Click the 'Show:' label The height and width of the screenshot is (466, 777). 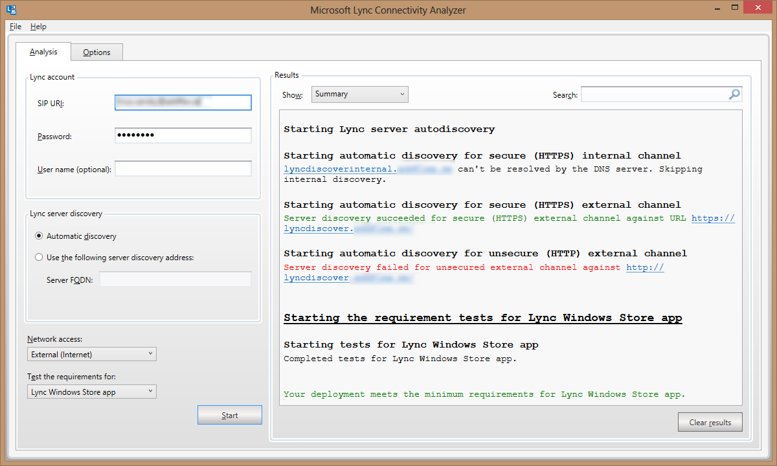click(x=292, y=95)
